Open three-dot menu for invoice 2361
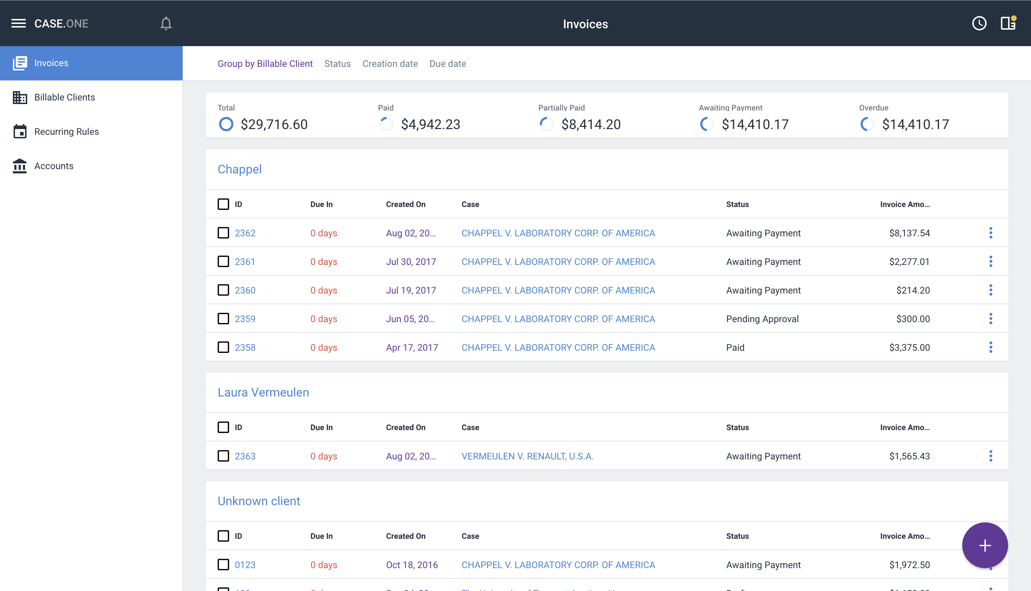This screenshot has width=1031, height=591. pyautogui.click(x=990, y=261)
